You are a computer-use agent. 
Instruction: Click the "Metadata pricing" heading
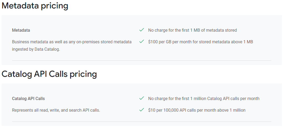point(35,6)
